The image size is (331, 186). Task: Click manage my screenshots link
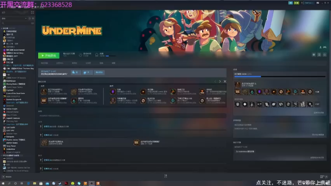click(x=318, y=135)
